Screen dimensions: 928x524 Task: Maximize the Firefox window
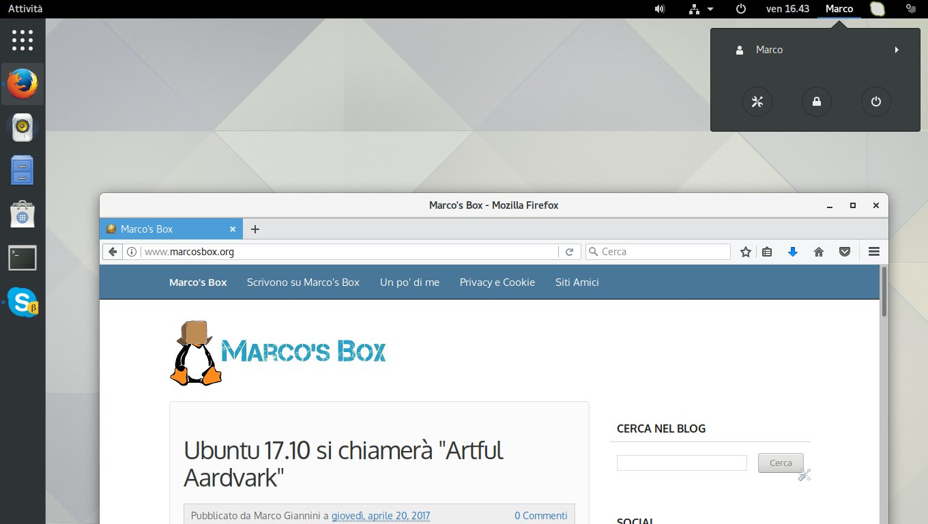coord(852,205)
